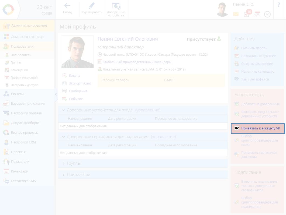Collapse the left sidebar with arrow handle
This screenshot has height=215, width=286.
pyautogui.click(x=56, y=94)
